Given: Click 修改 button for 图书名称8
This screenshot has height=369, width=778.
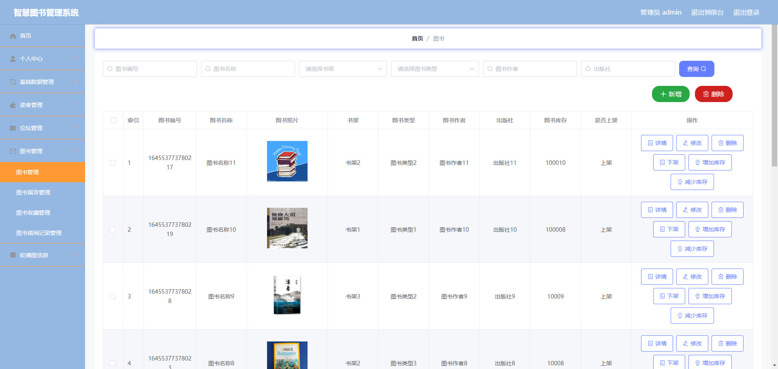Looking at the screenshot, I should 692,343.
